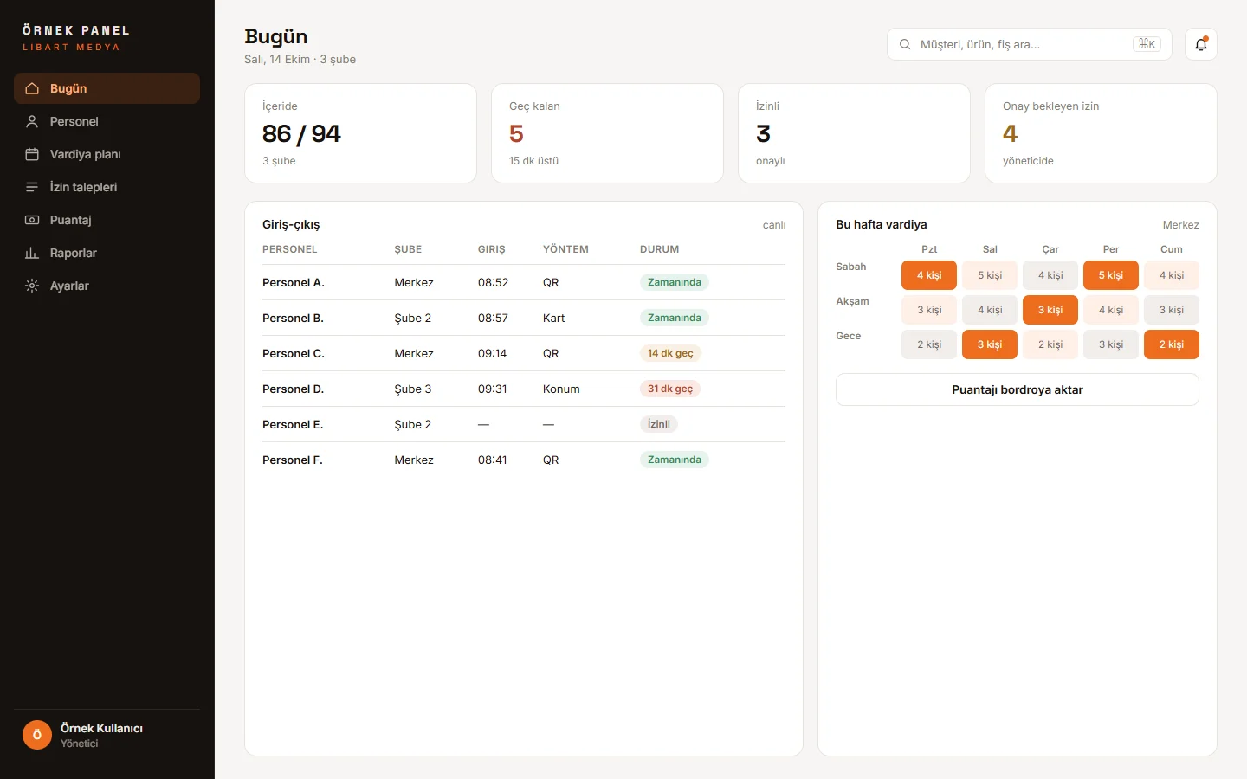Viewport: 1247px width, 779px height.
Task: Click Kart method in Personel B. row
Action: coord(554,318)
